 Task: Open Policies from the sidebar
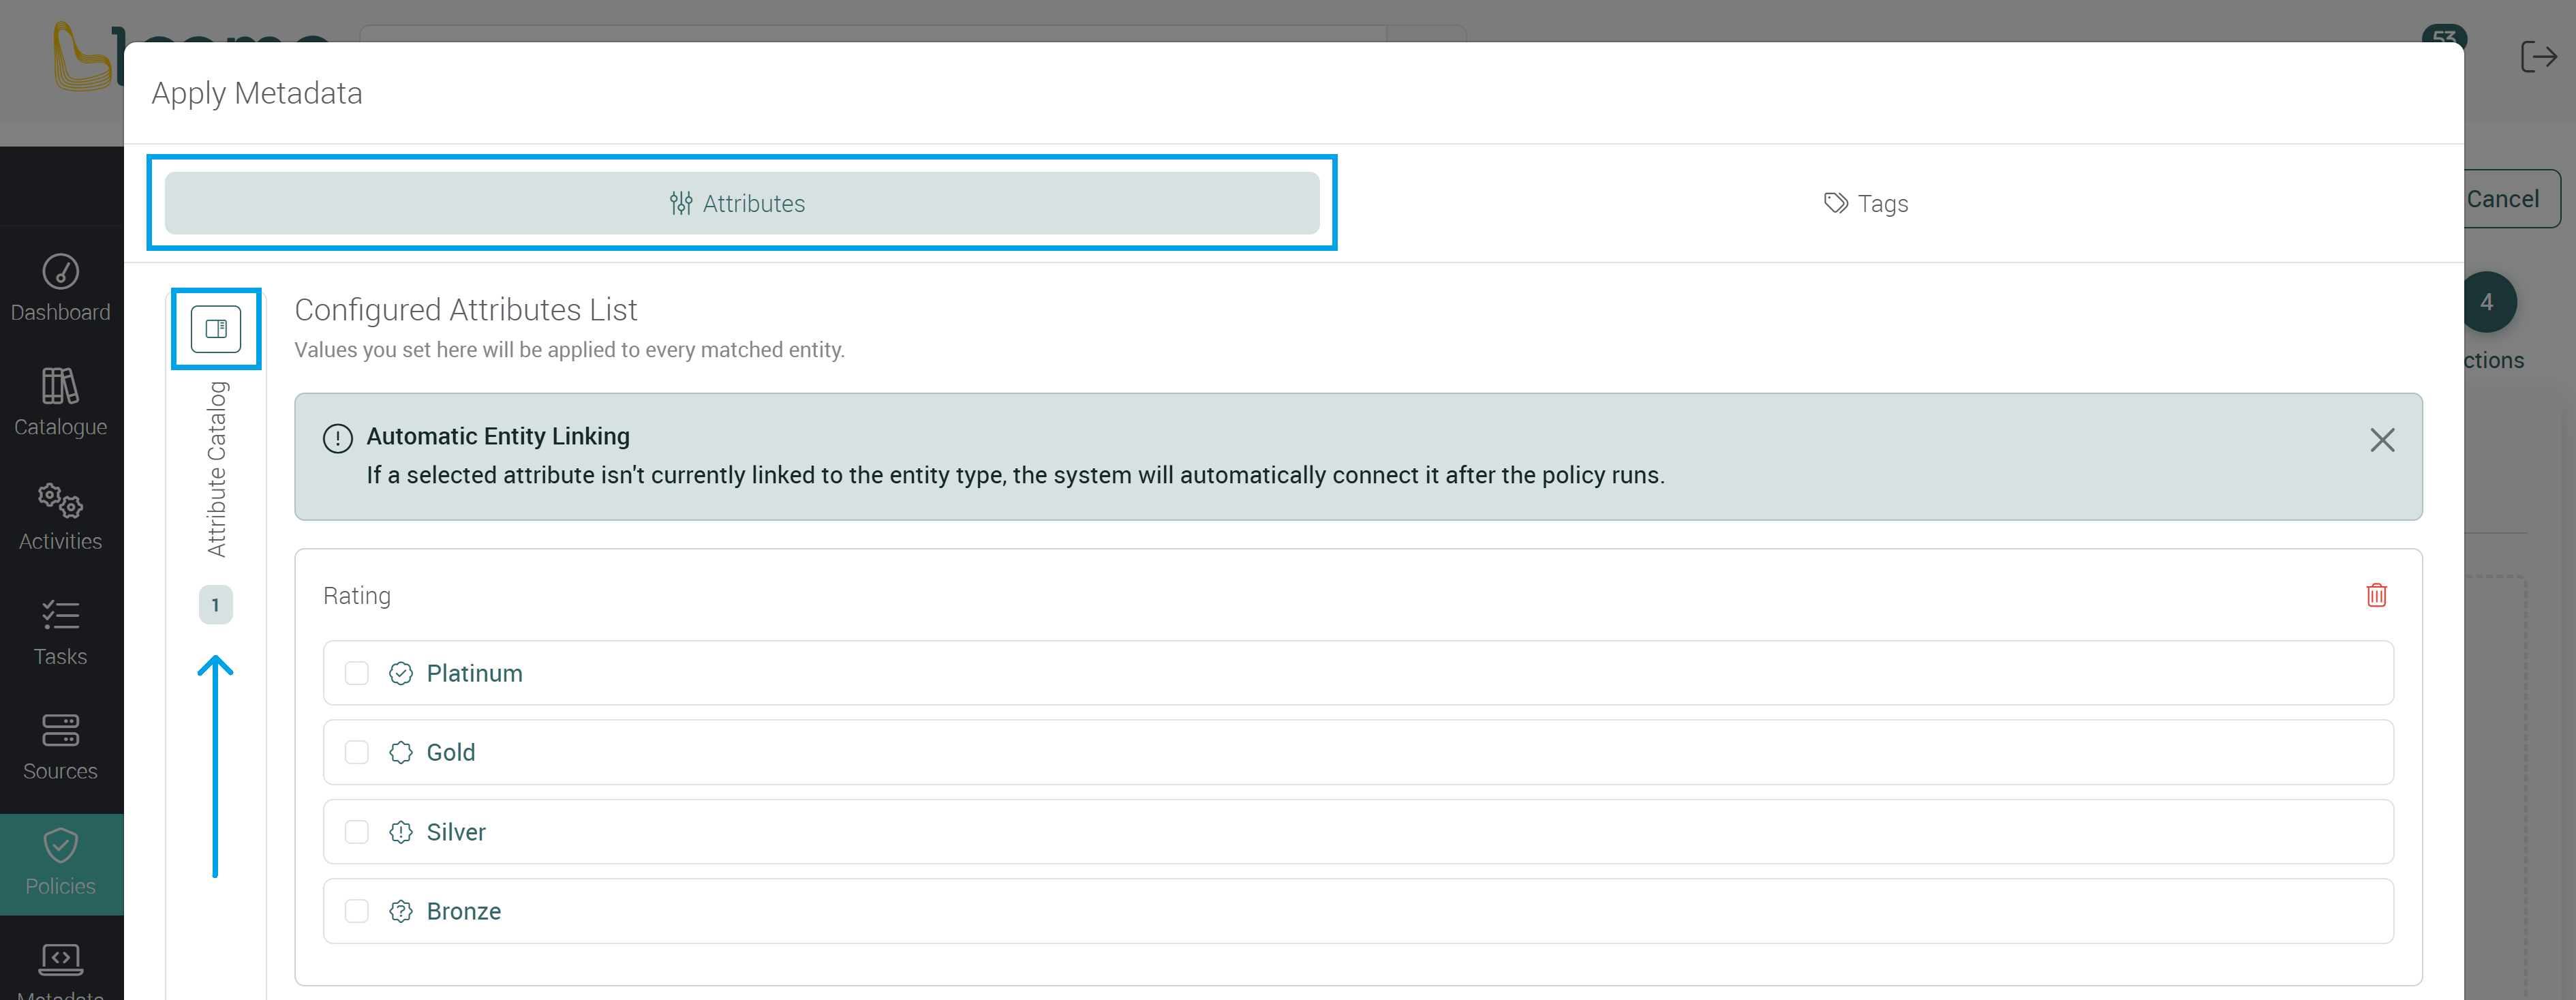(61, 864)
